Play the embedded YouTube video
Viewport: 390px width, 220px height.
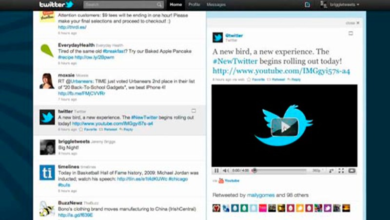(x=285, y=127)
